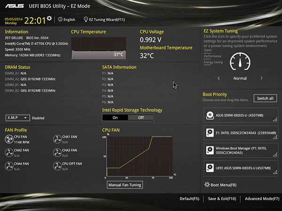Enter Advanced Mode(F7)
The width and height of the screenshot is (282, 211).
pyautogui.click(x=262, y=199)
